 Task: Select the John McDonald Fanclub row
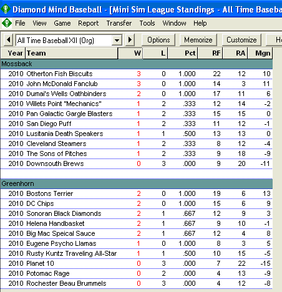click(x=137, y=84)
